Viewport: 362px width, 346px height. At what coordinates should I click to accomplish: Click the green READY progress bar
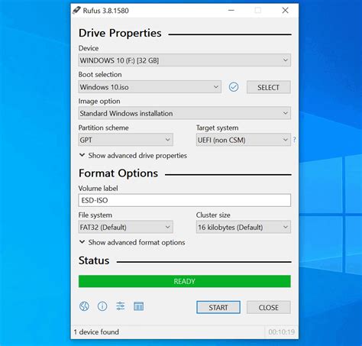[x=184, y=281]
